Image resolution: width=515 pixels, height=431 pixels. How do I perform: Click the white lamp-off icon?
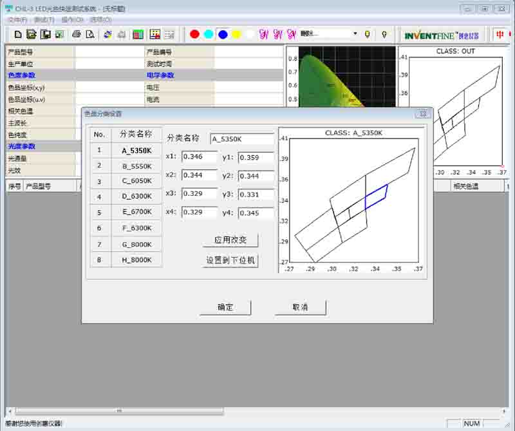[384, 34]
